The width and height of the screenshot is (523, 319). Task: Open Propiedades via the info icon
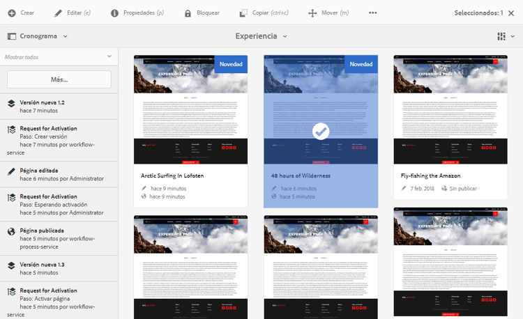click(x=114, y=13)
